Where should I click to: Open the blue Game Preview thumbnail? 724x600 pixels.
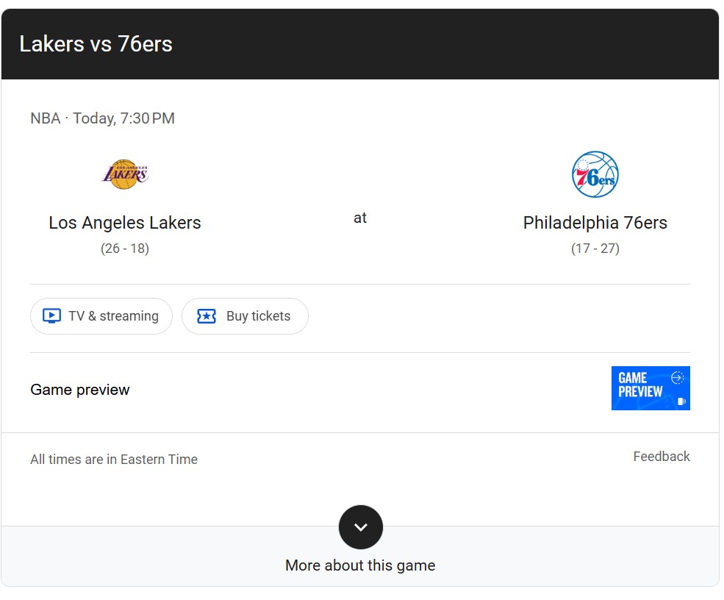coord(650,388)
